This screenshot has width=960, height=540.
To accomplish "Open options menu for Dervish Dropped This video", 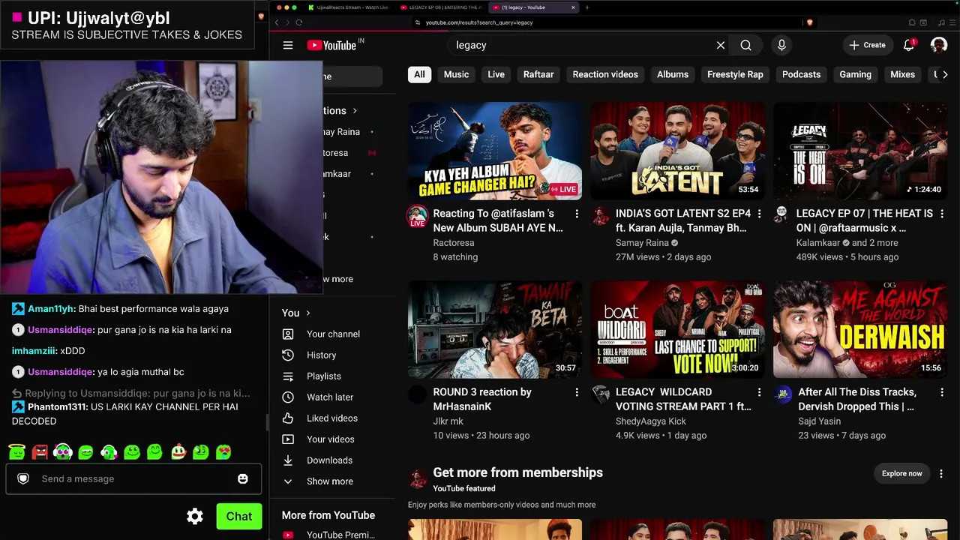I will 942,392.
